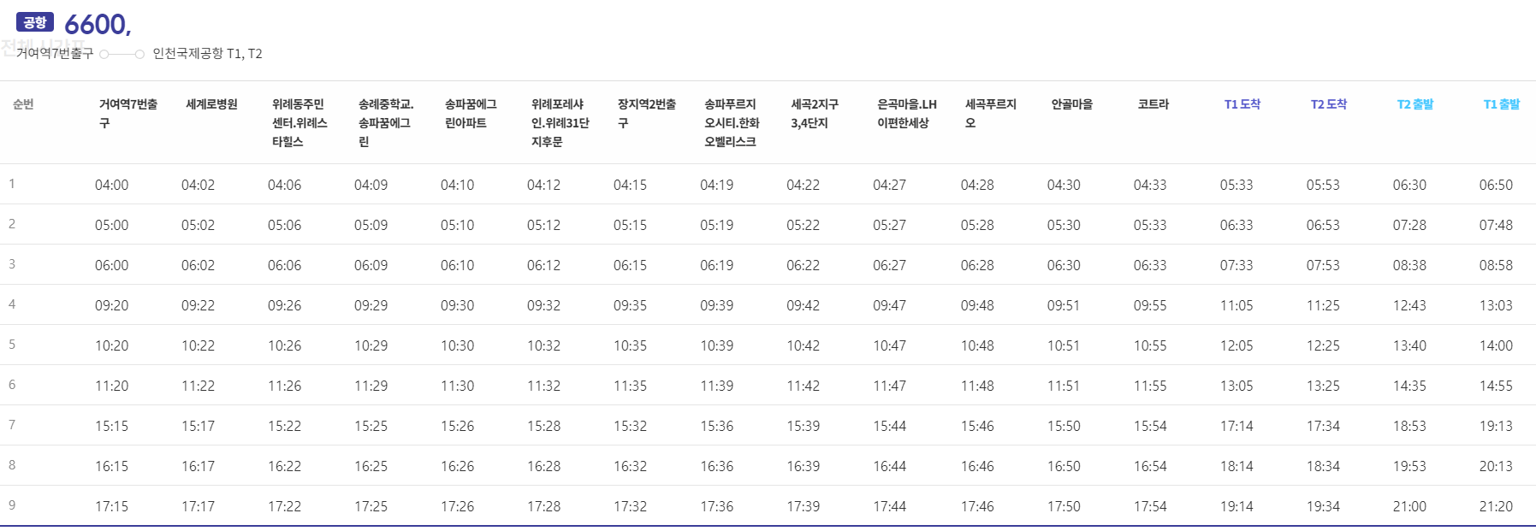Screen dimensions: 1536x531
Task: Click the 거여역7번출구 column header
Action: [x=128, y=114]
